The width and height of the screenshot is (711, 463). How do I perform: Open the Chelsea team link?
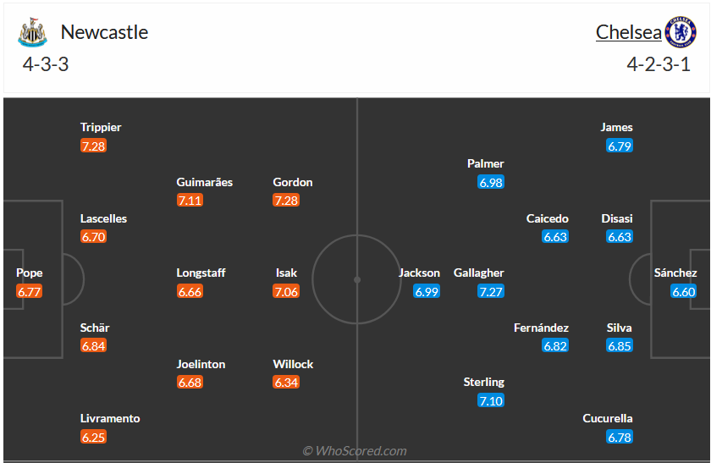click(628, 32)
